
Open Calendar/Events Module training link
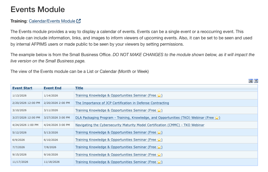pyautogui.click(x=52, y=21)
